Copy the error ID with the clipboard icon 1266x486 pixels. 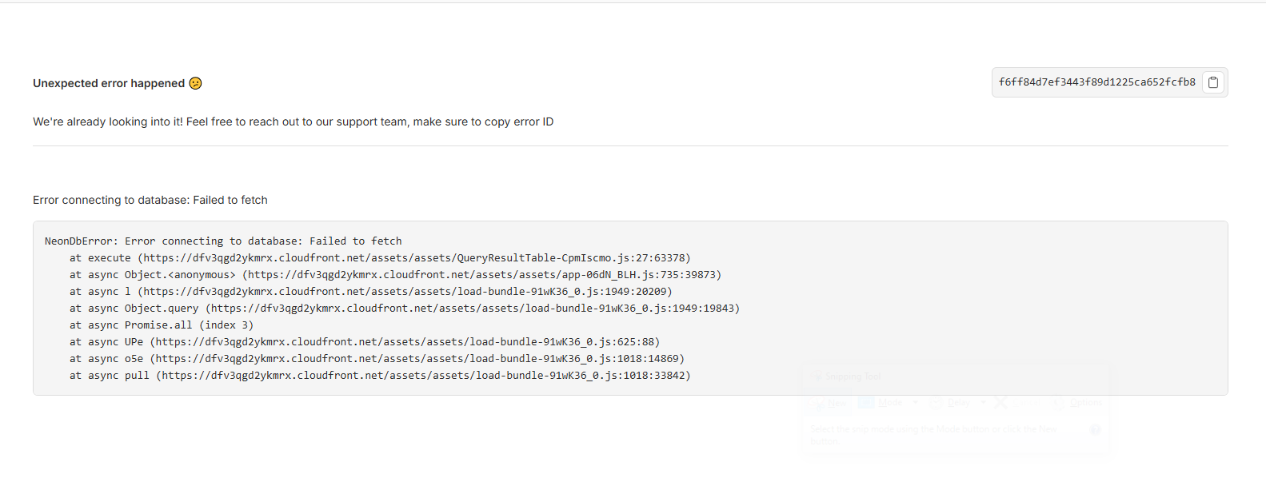pyautogui.click(x=1213, y=82)
